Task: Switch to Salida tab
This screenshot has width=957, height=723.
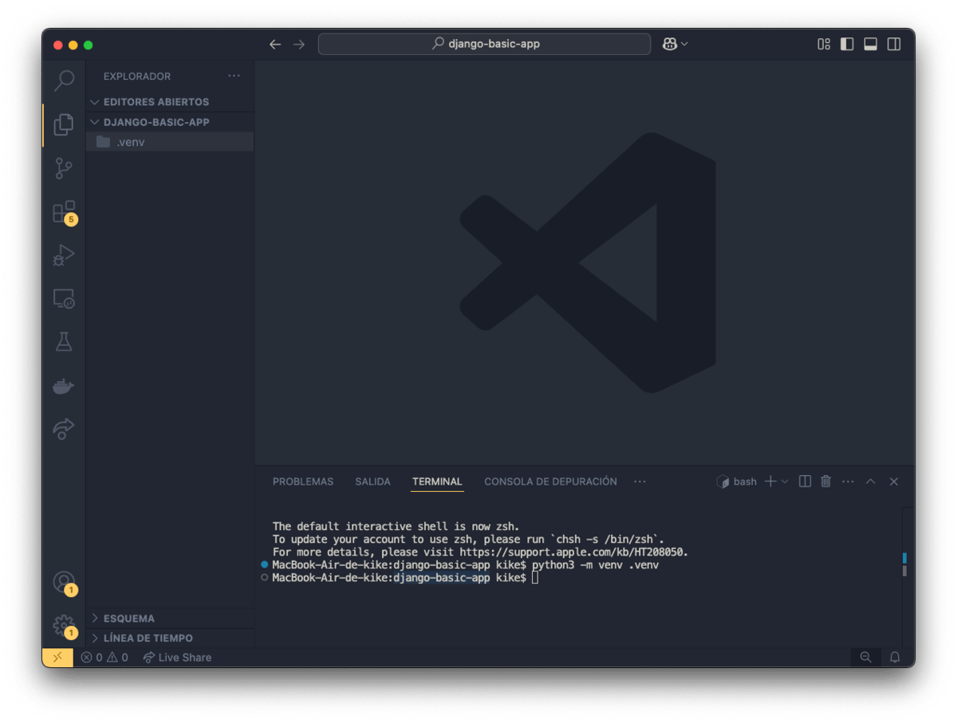Action: (372, 481)
